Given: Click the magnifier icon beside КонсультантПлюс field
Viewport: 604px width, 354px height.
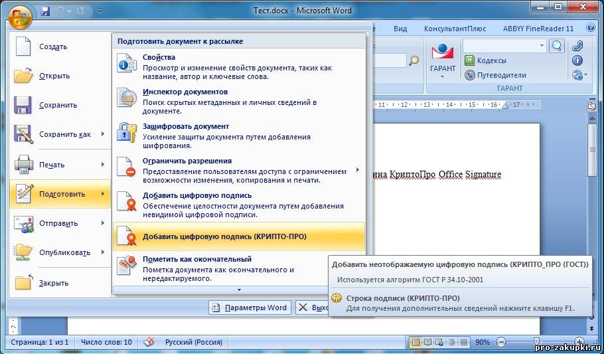Looking at the screenshot, I should point(414,60).
